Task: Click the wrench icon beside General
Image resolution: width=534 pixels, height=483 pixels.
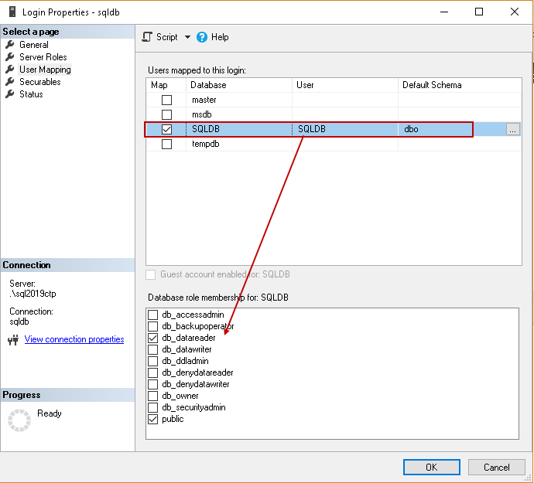Action: (10, 44)
